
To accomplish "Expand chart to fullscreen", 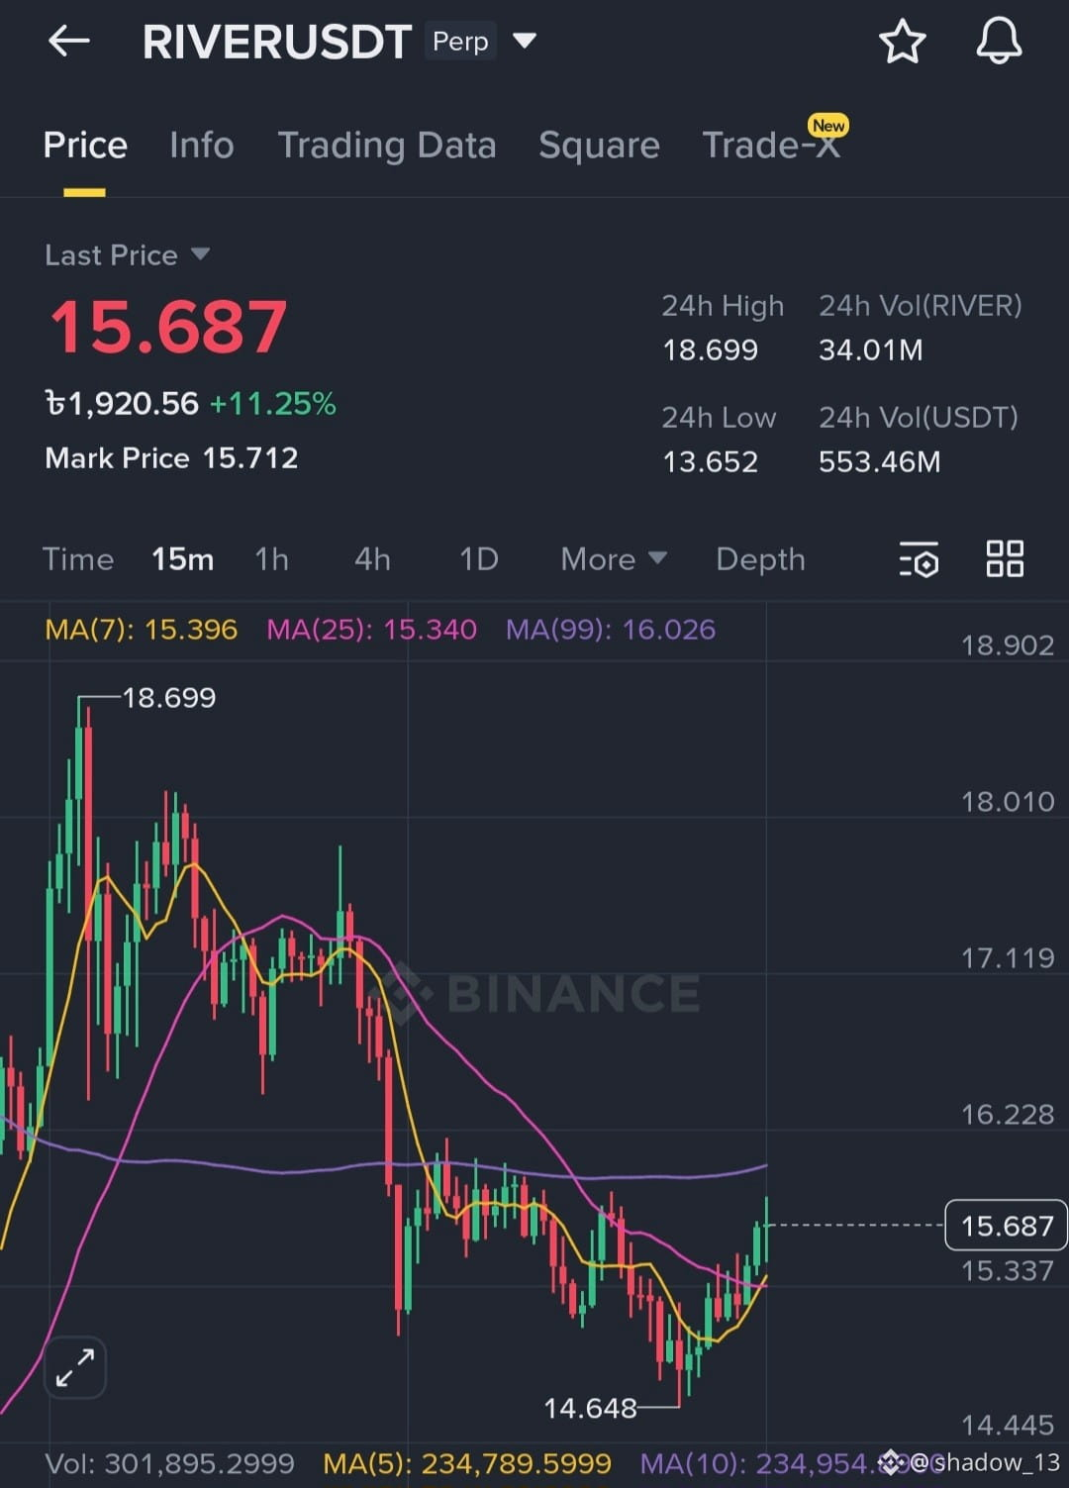I will pyautogui.click(x=75, y=1367).
